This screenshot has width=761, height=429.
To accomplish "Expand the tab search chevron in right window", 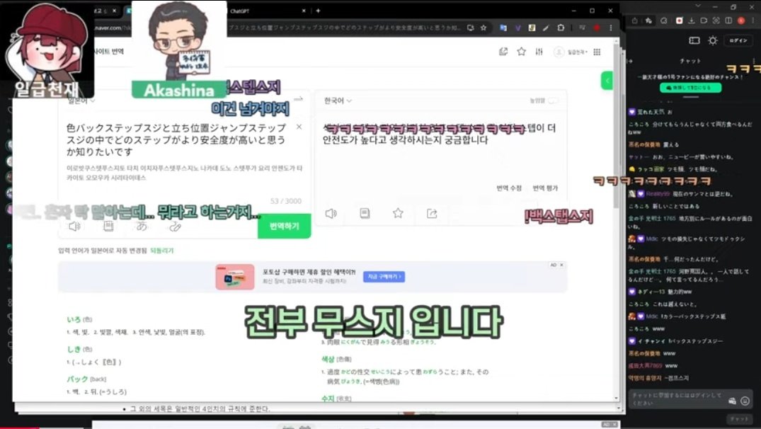I will [x=697, y=6].
